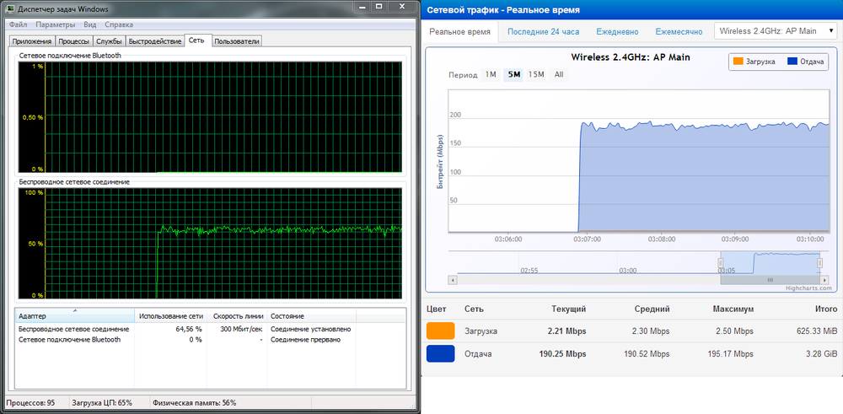Screen dimensions: 843x414
Task: Sort by the Адаптер column header
Action: click(x=75, y=316)
